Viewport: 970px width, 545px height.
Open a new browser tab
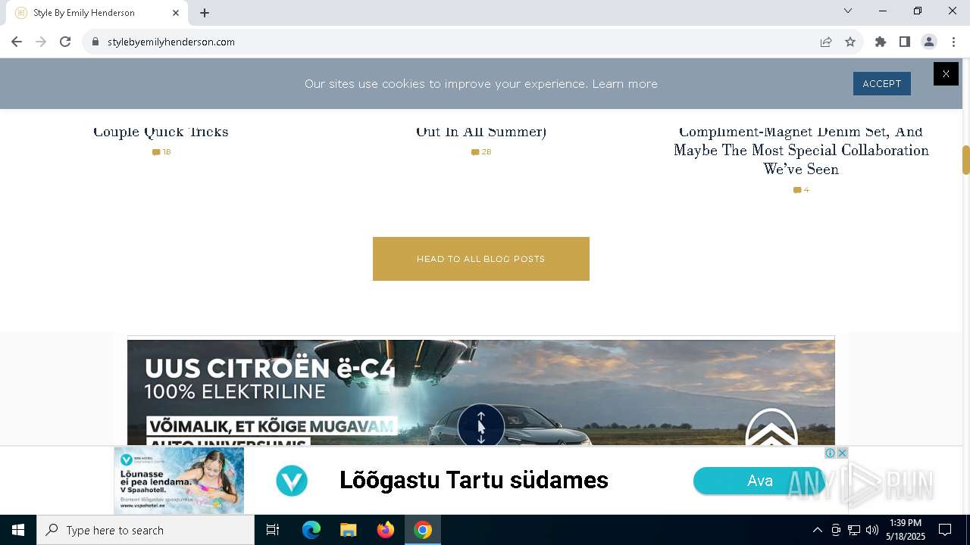coord(205,13)
